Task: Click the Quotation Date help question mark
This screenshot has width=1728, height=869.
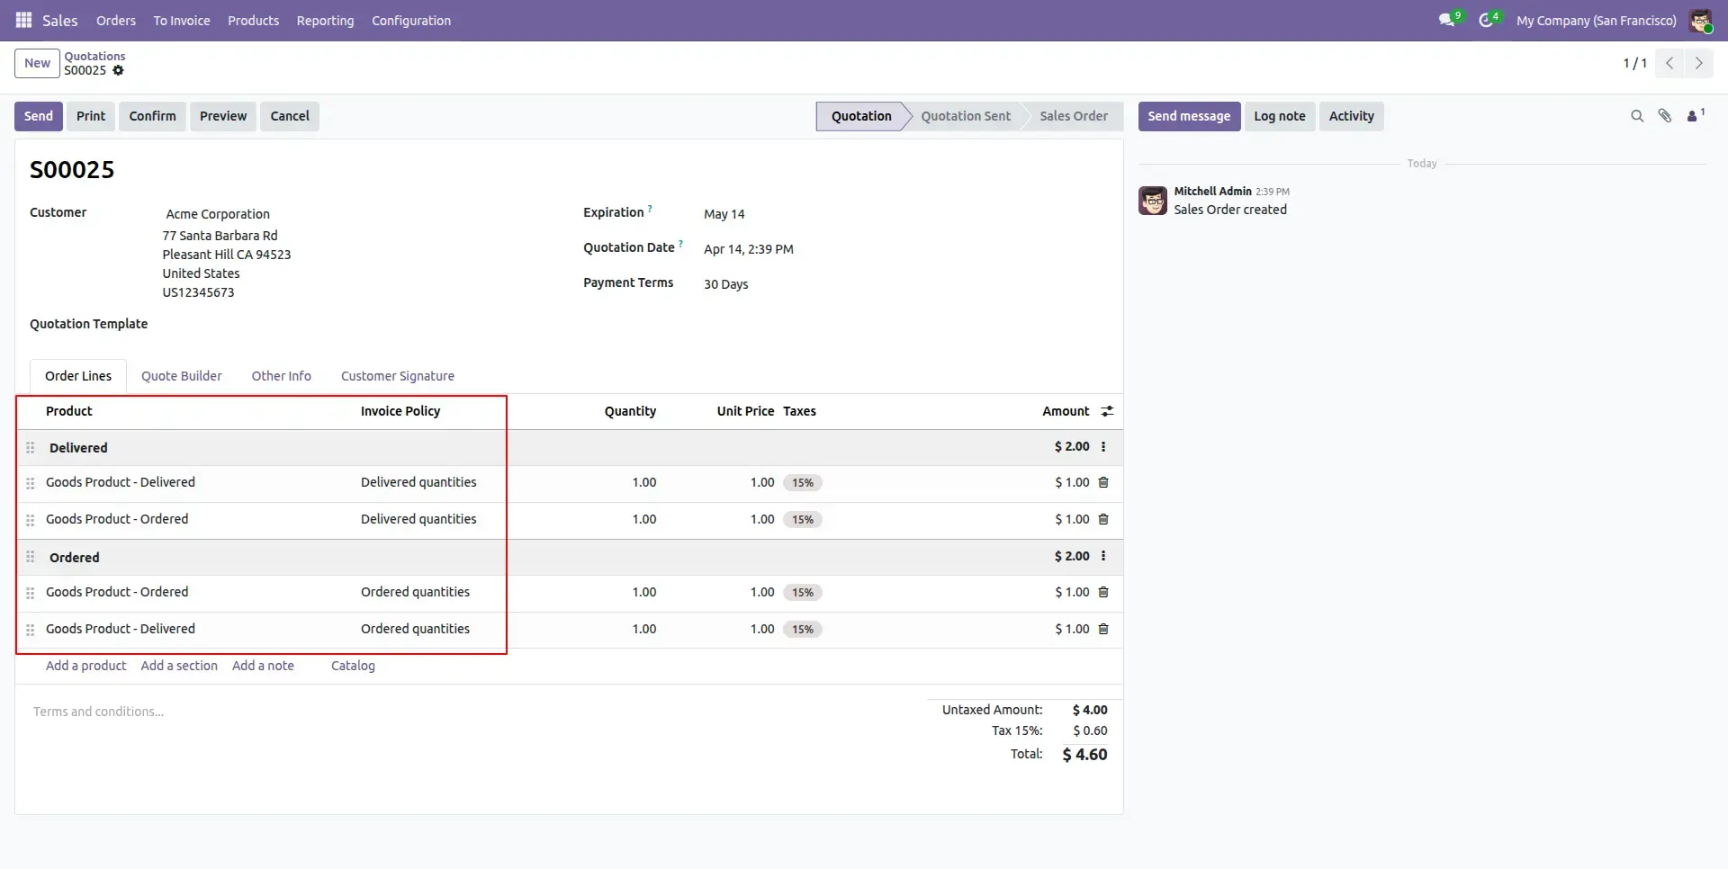Action: click(x=680, y=244)
